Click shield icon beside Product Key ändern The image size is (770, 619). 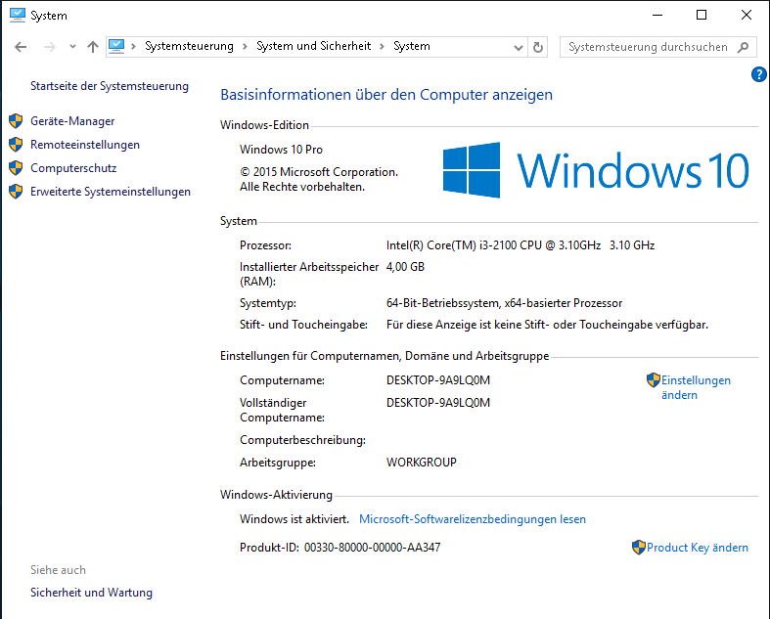(639, 548)
